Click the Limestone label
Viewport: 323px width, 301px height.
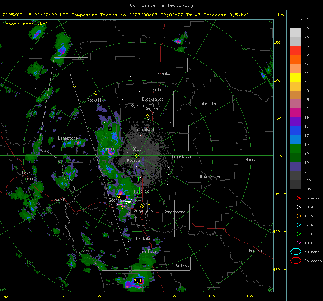(68, 138)
